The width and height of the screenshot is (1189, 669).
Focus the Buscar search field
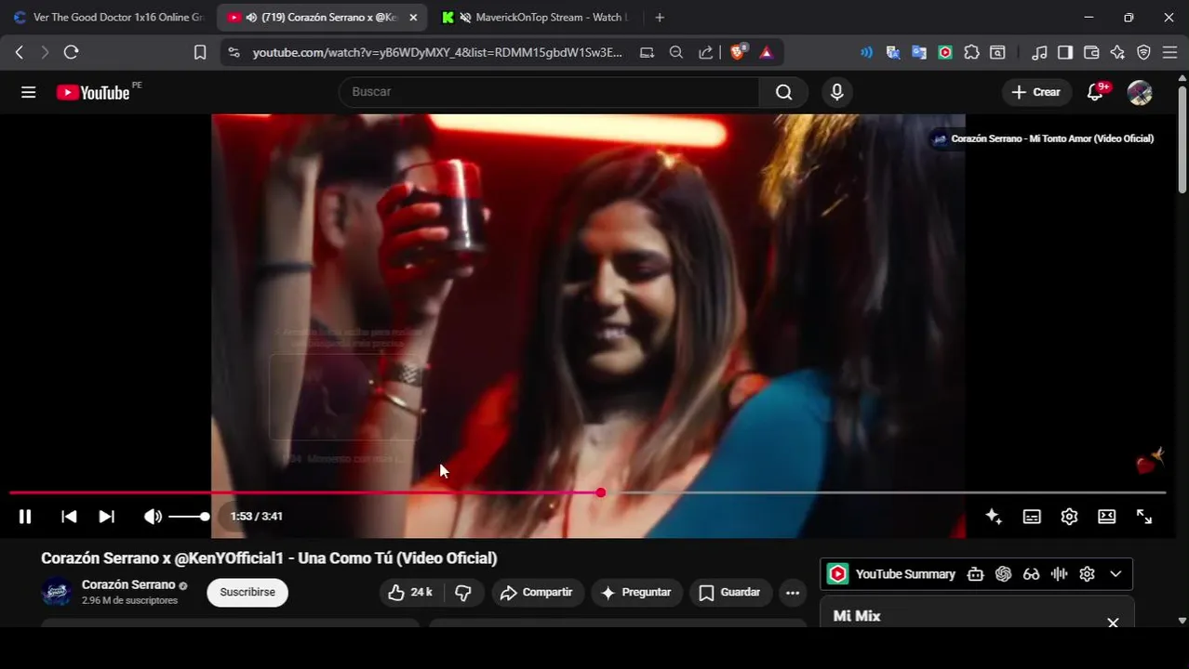click(549, 92)
